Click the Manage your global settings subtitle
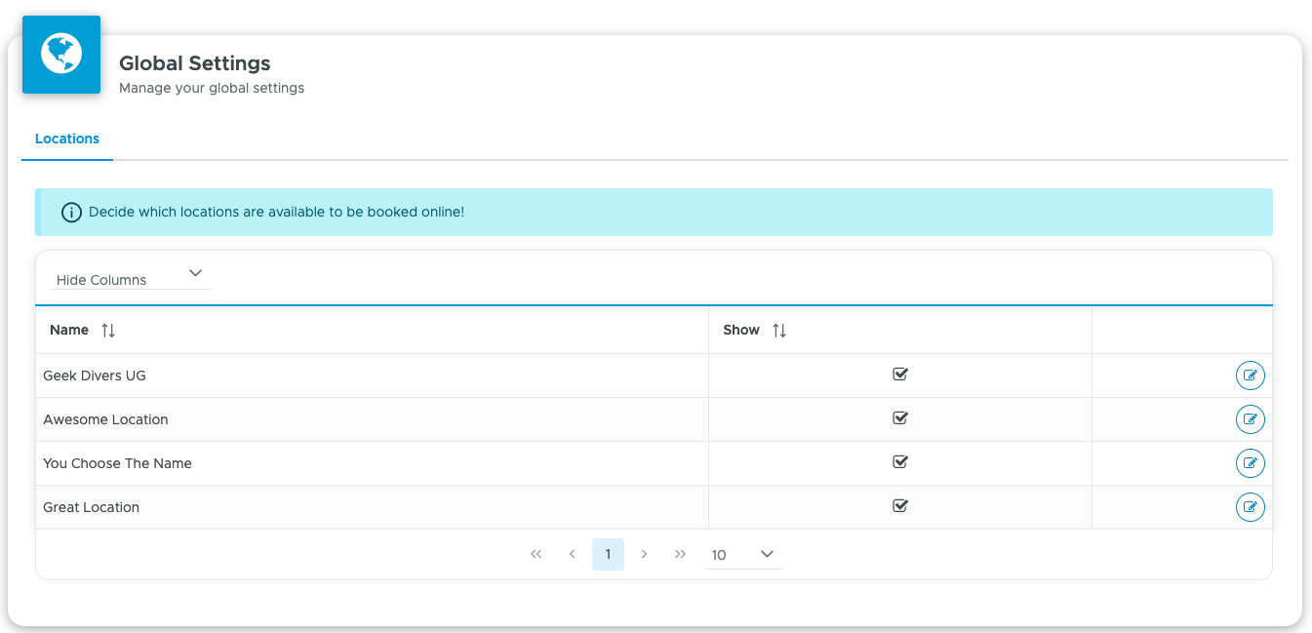 (212, 88)
